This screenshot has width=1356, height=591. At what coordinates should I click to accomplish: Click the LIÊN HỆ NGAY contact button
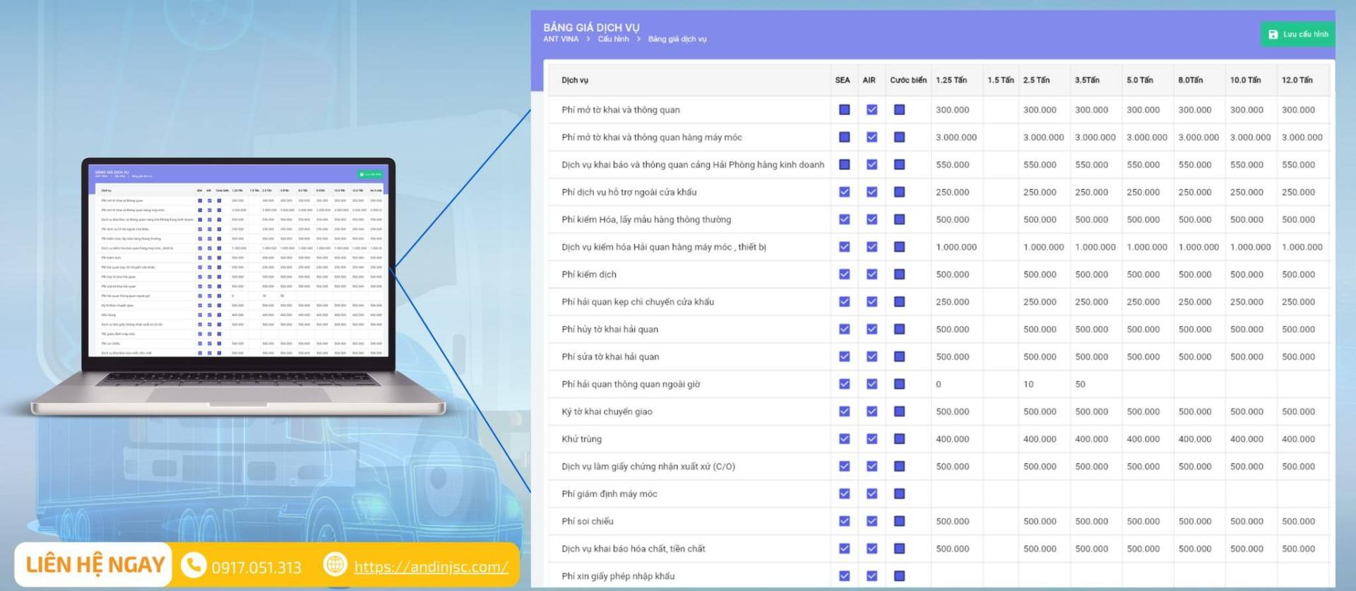pyautogui.click(x=95, y=565)
